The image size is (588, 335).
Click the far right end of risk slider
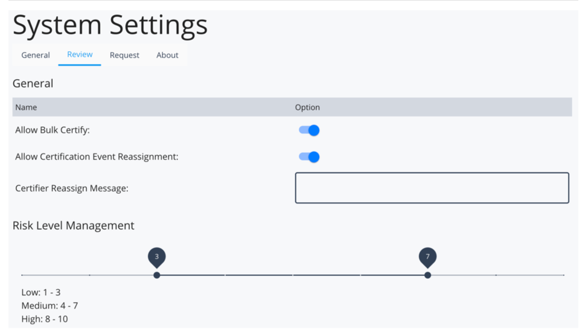pos(563,275)
